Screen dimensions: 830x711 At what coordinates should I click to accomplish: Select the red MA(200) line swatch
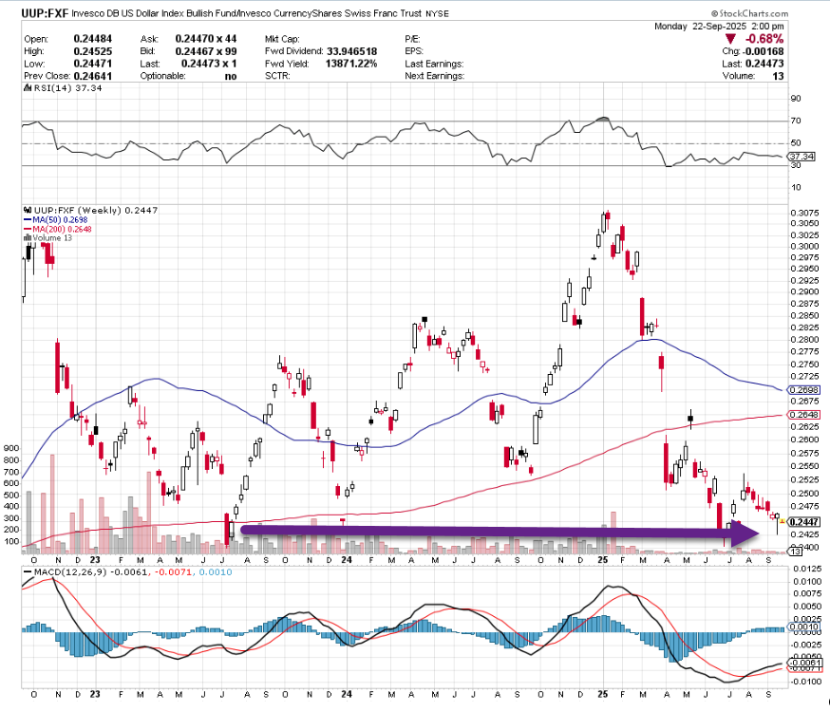[28, 229]
